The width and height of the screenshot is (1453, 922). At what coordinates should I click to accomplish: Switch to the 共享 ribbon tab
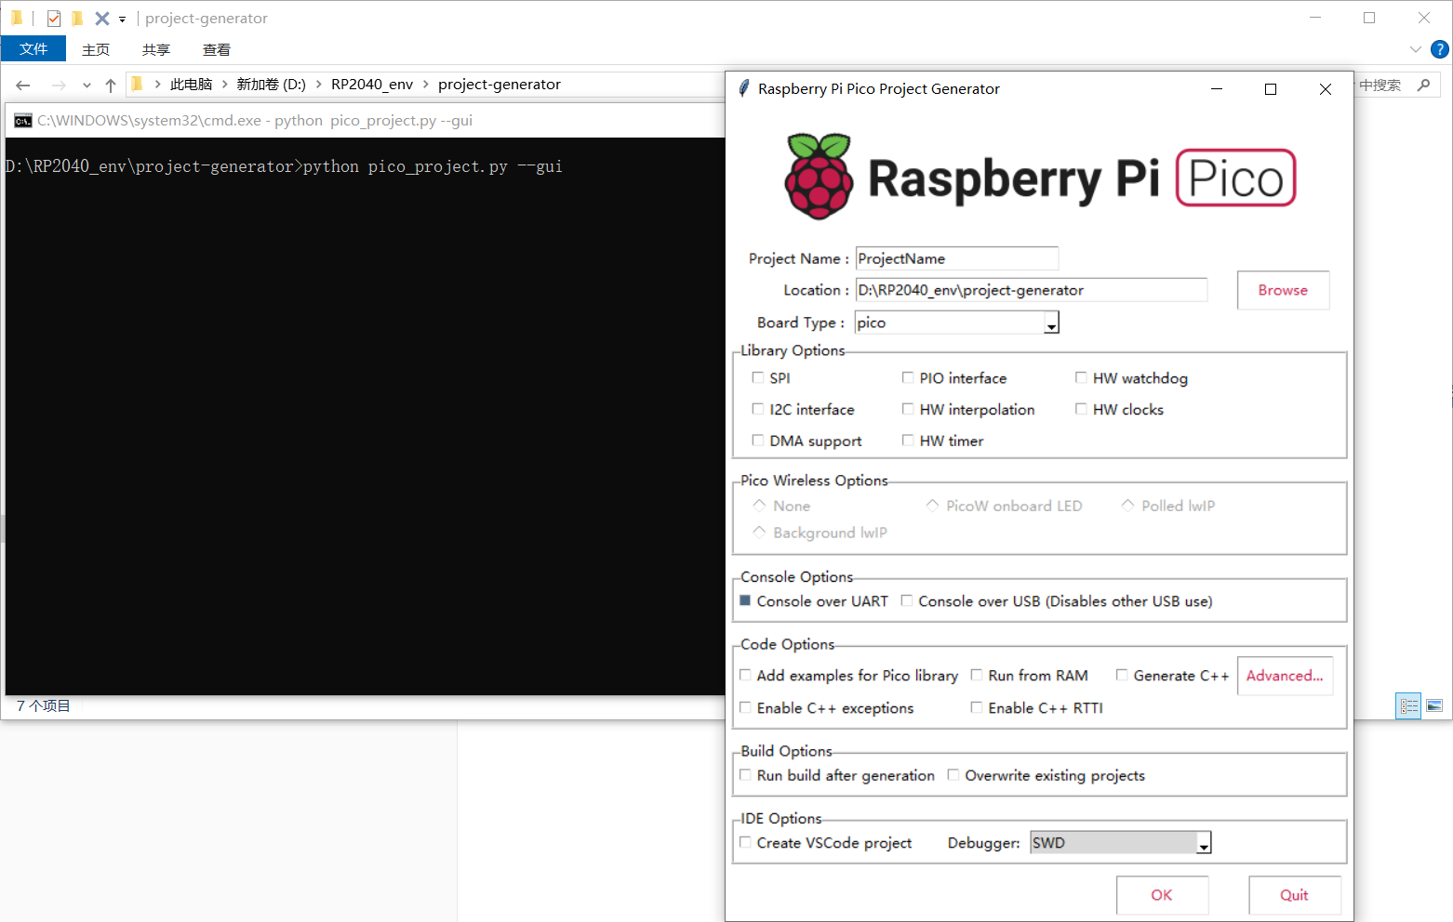pyautogui.click(x=156, y=49)
